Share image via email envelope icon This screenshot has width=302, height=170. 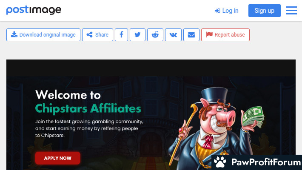click(191, 35)
